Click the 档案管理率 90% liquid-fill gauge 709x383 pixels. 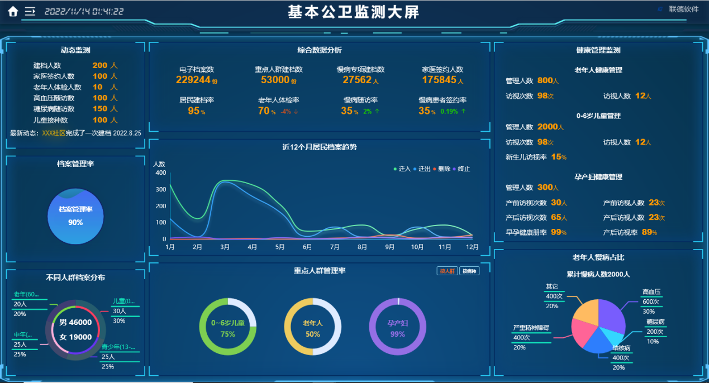(75, 216)
